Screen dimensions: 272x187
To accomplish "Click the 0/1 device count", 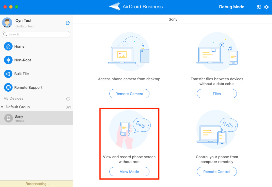I will 68,107.
